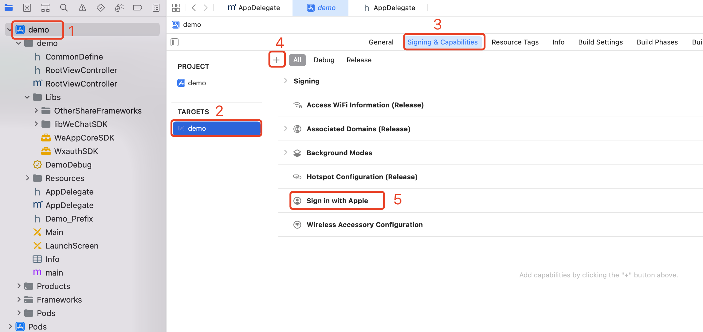Expand the OtherShareFrameworks folder
This screenshot has width=703, height=332.
36,110
